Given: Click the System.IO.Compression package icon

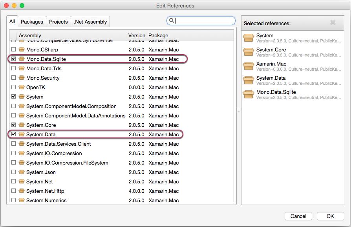Looking at the screenshot, I should tap(22, 153).
